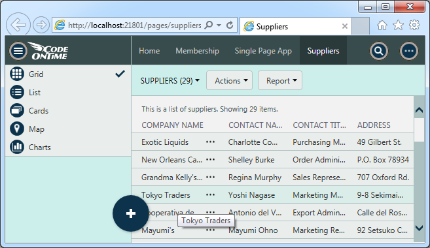The image size is (430, 248).
Task: Select the Suppliers menu item
Action: click(323, 51)
